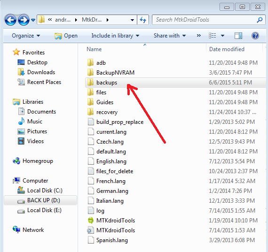
Task: Expand the arrow after MtkDr... breadcrumb
Action: click(x=108, y=20)
